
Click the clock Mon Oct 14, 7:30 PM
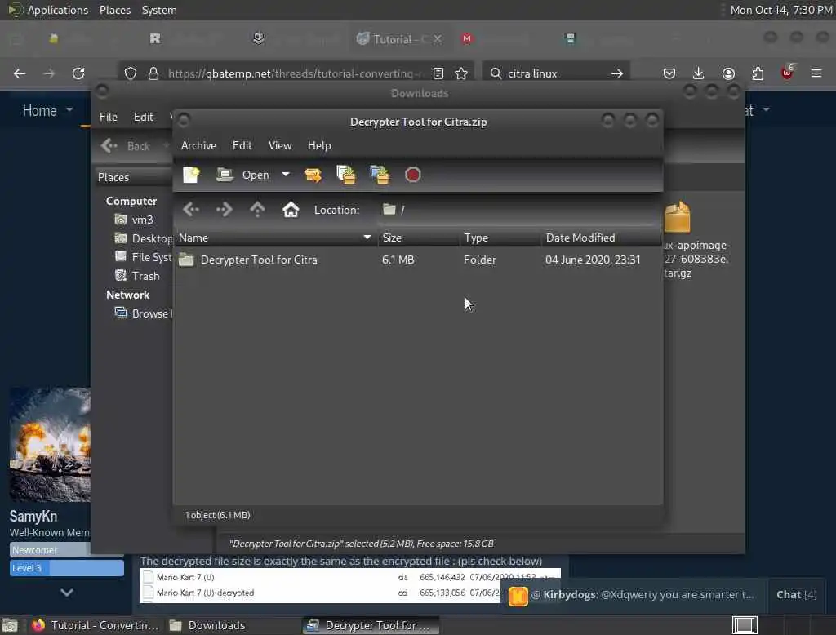(781, 10)
